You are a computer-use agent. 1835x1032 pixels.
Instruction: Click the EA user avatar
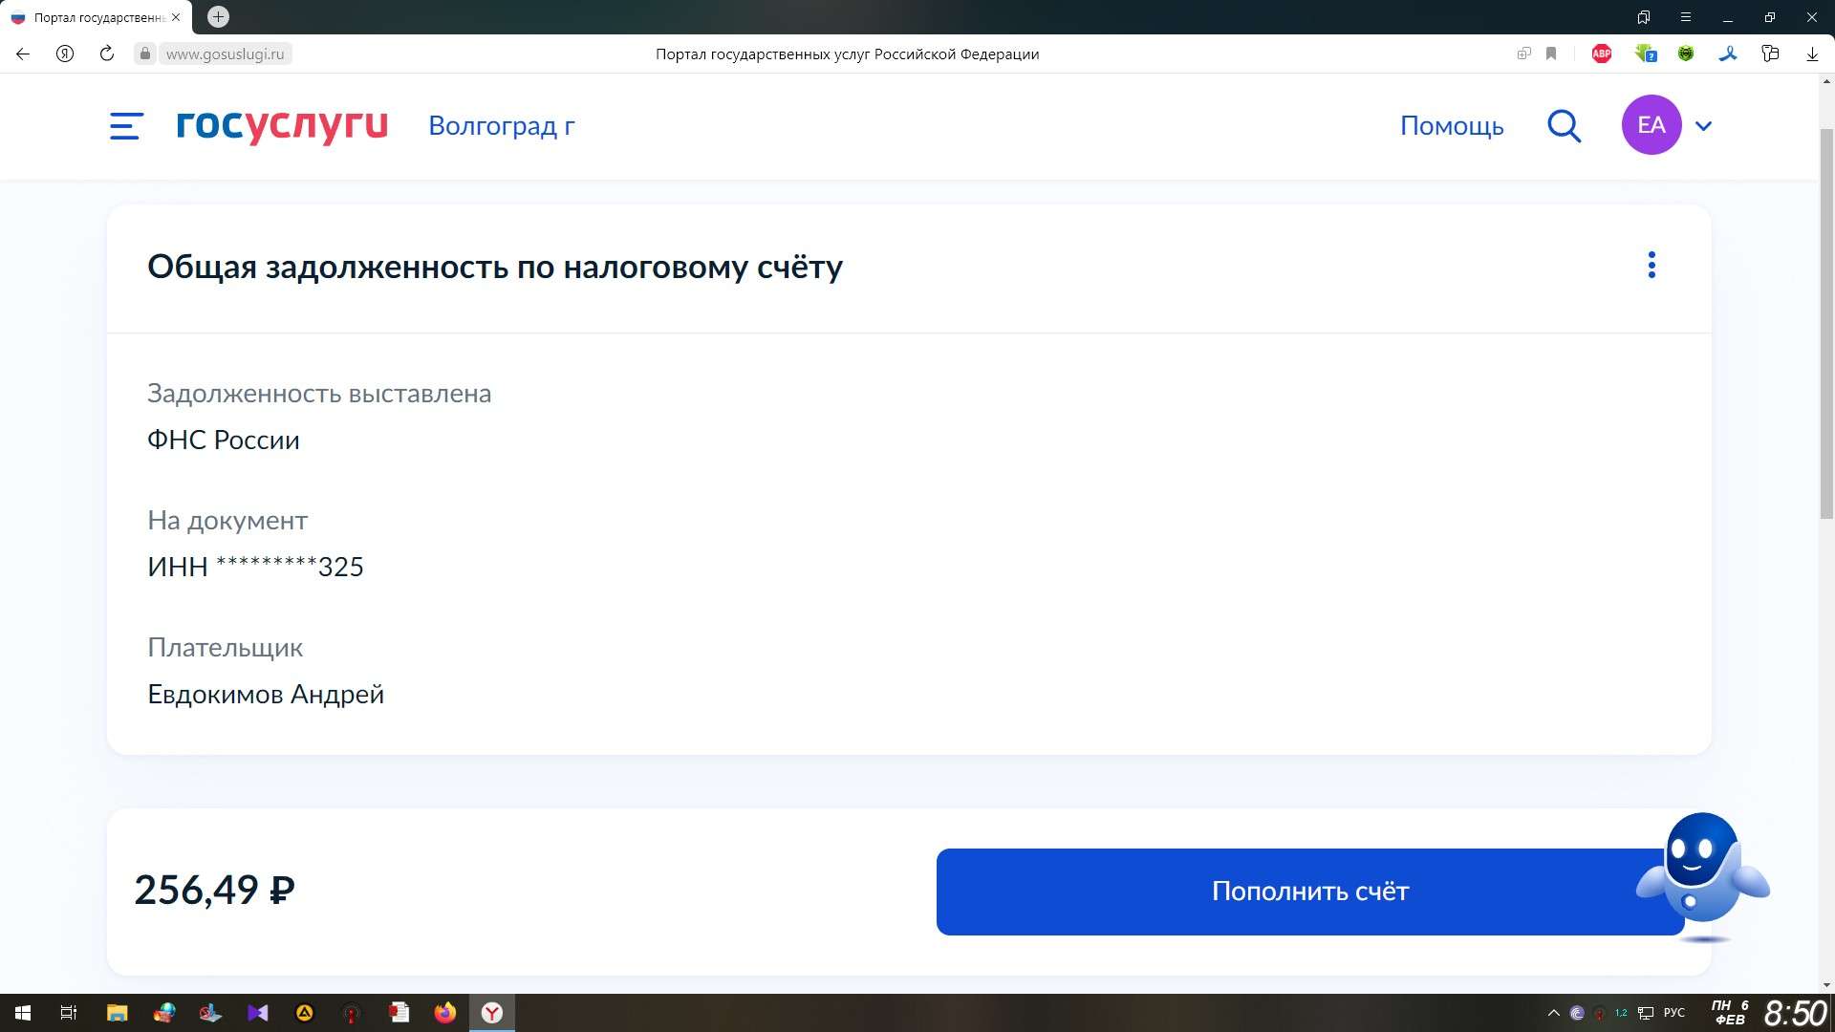pyautogui.click(x=1651, y=125)
